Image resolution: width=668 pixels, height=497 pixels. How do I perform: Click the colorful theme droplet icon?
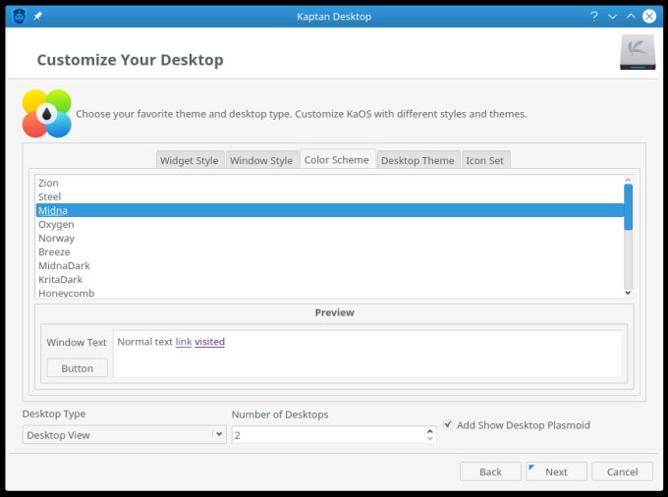click(46, 114)
